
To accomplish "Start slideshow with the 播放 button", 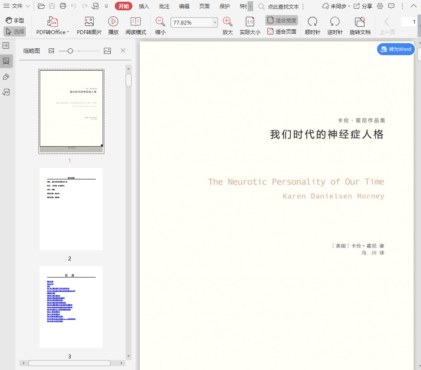I will (113, 22).
